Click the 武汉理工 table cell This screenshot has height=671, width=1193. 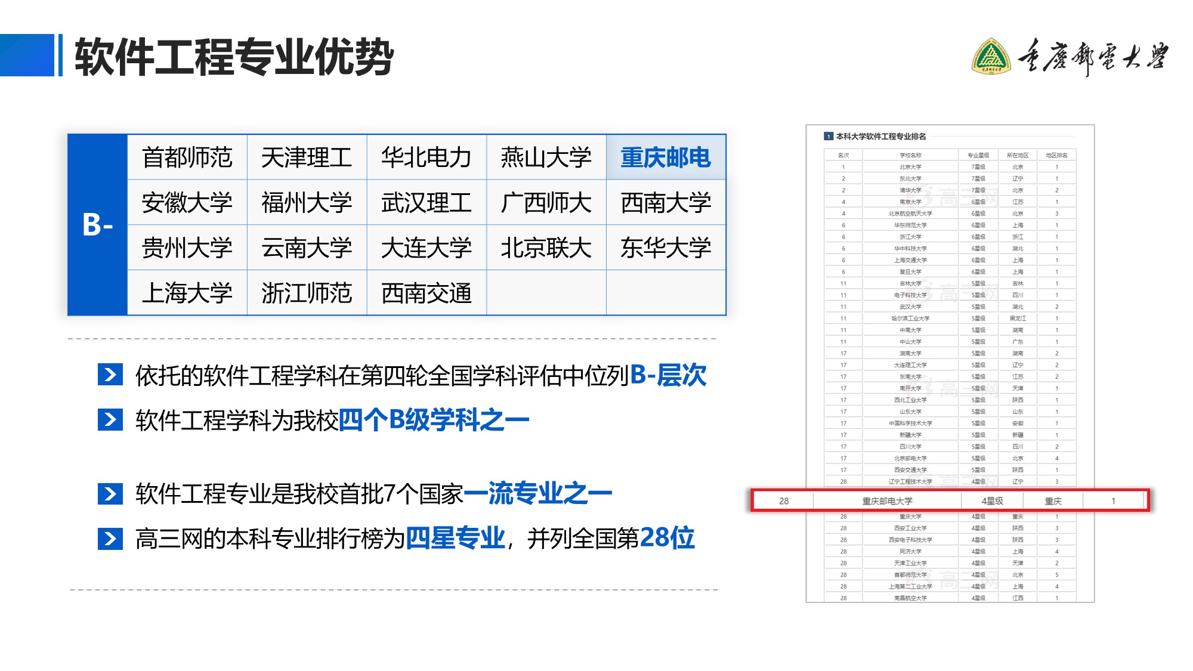coord(426,203)
